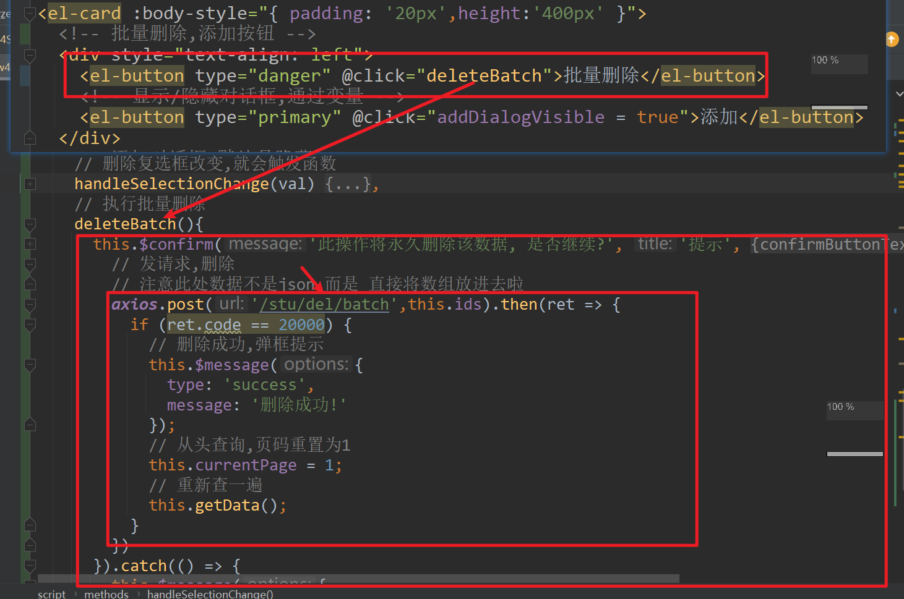This screenshot has width=904, height=599.
Task: Click addDialogVisible in the primary button
Action: pos(521,117)
